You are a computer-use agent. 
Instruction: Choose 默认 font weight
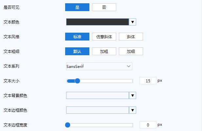point(77,51)
